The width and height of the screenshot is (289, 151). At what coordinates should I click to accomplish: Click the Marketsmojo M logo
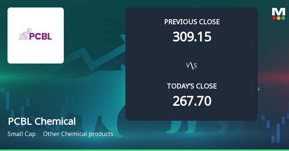click(x=278, y=12)
